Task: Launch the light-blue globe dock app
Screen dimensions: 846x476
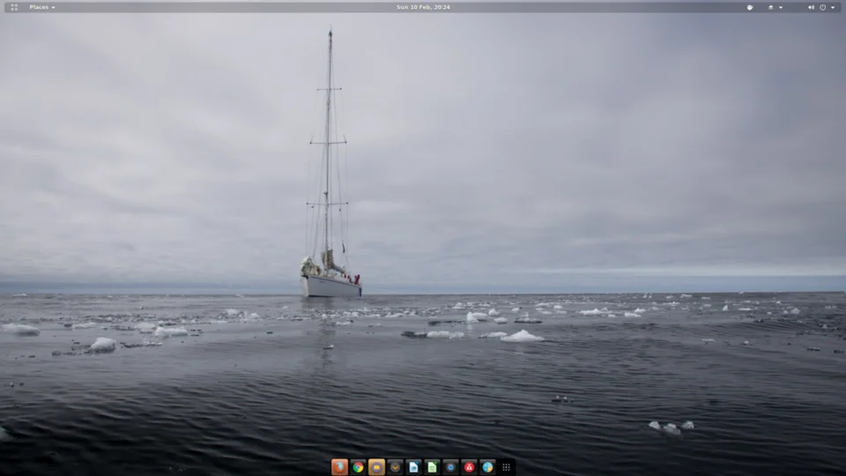Action: point(487,467)
